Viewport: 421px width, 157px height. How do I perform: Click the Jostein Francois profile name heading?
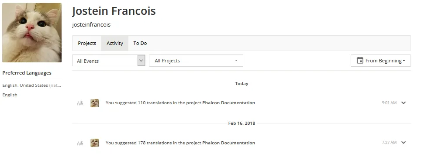(x=114, y=11)
